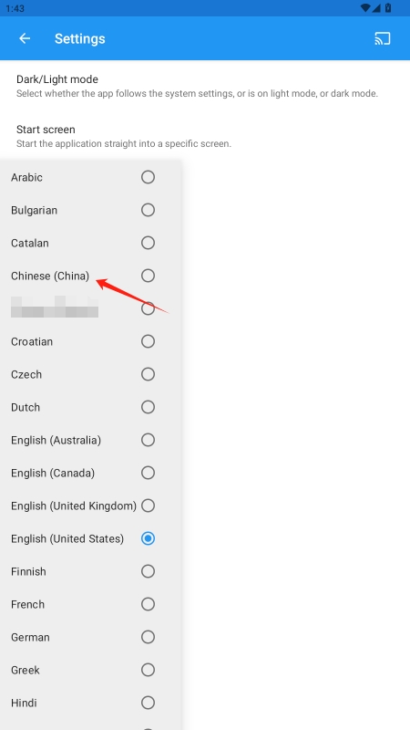Screen dimensions: 410x730
Task: Pick Hindi language radio button
Action: pyautogui.click(x=148, y=703)
